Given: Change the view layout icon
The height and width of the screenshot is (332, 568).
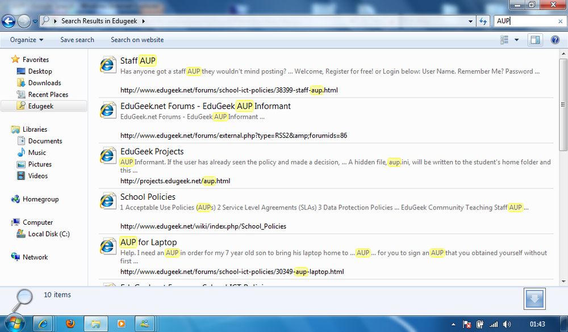Looking at the screenshot, I should [504, 40].
